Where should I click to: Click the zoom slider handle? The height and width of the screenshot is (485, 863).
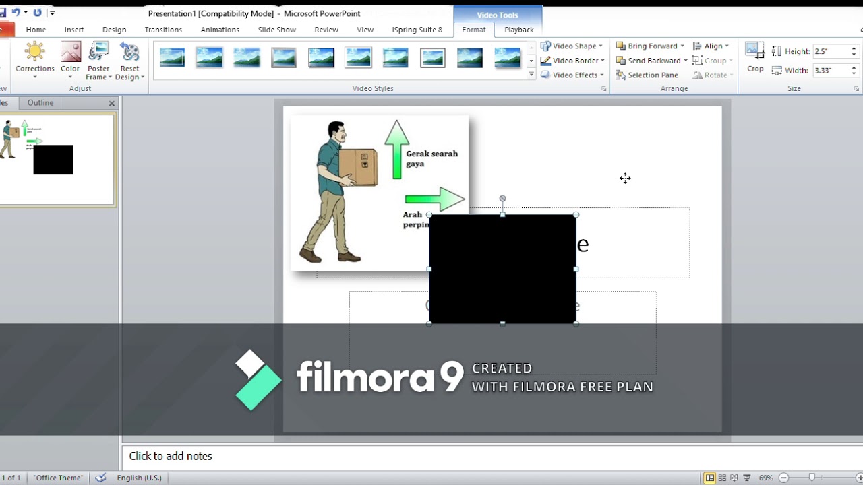(812, 478)
